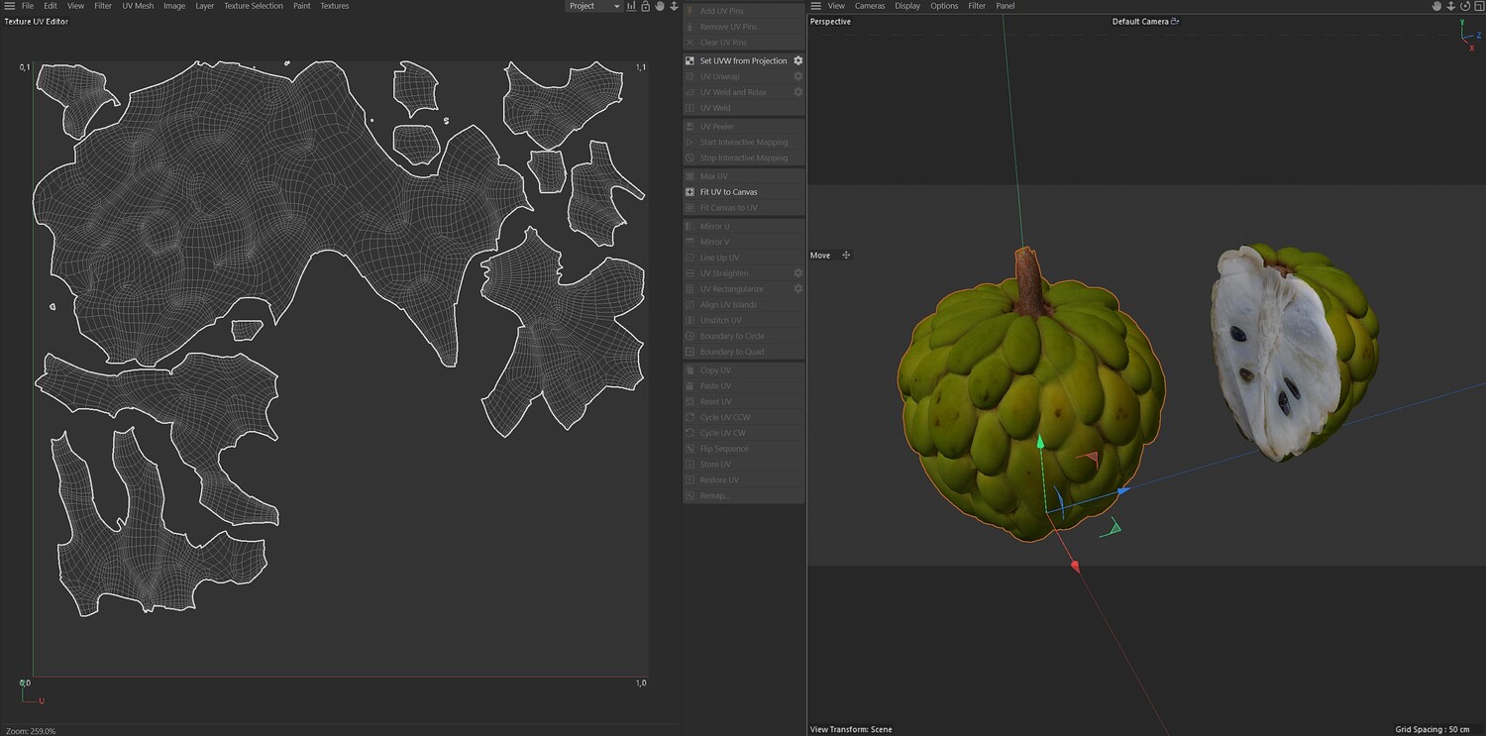
Task: Select the UV Peeler command
Action: pyautogui.click(x=743, y=127)
